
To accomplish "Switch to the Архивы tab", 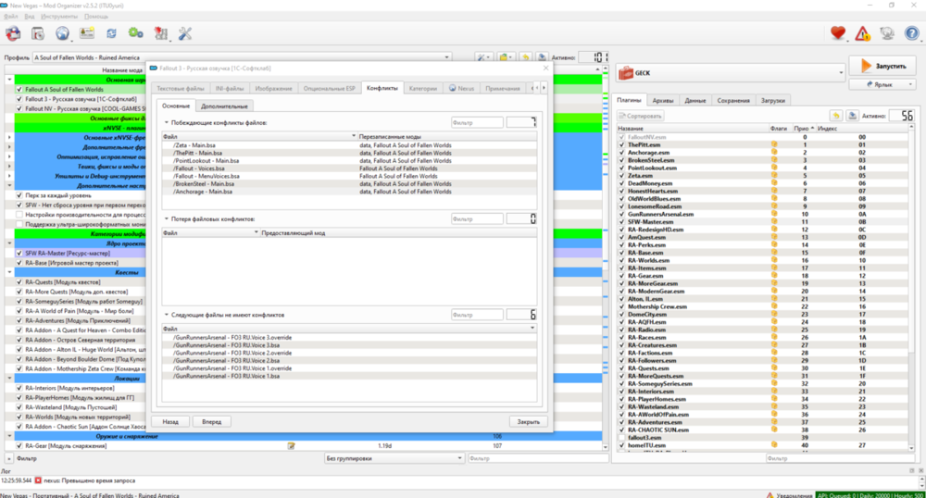I will tap(663, 101).
